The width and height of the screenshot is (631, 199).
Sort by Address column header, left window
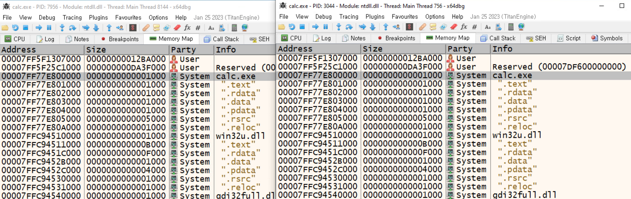(x=42, y=50)
